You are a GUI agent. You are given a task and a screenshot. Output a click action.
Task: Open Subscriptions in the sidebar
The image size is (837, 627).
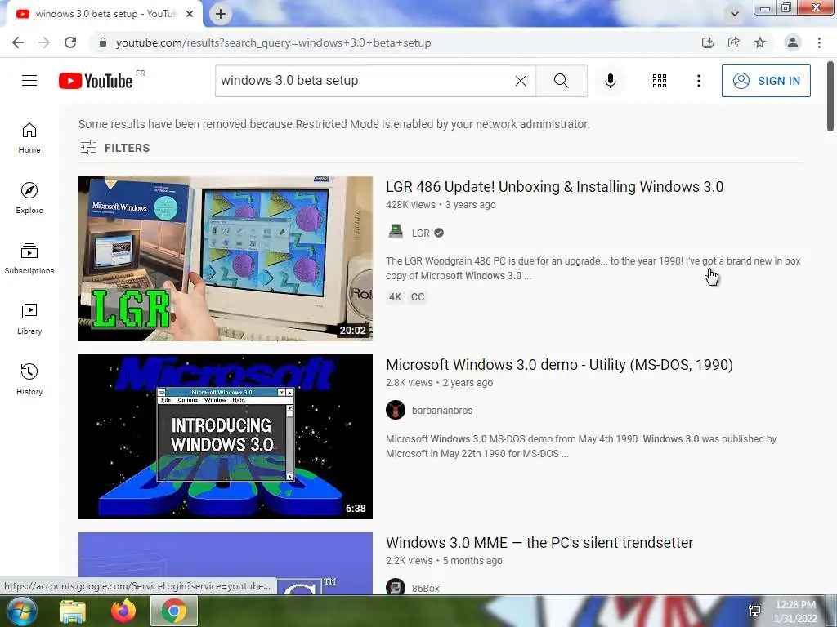[x=29, y=259]
